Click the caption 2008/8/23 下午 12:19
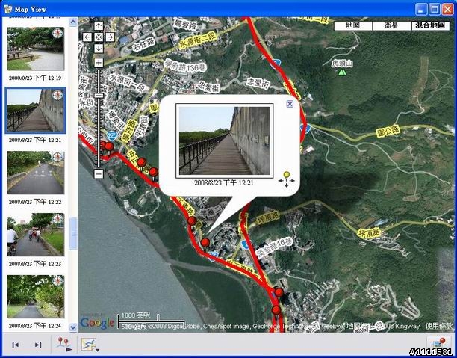This screenshot has height=358, width=457. click(35, 78)
